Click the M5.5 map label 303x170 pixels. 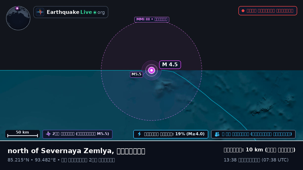click(136, 74)
